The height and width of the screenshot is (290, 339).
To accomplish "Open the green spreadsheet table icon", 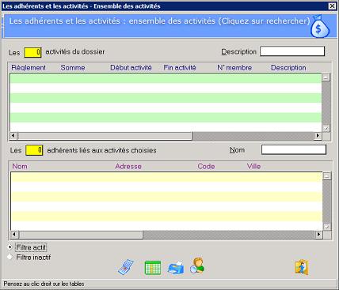I will point(153,268).
